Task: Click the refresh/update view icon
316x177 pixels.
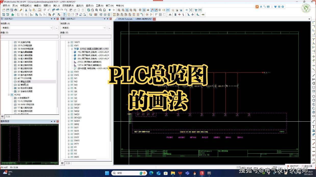Action: tap(89, 10)
